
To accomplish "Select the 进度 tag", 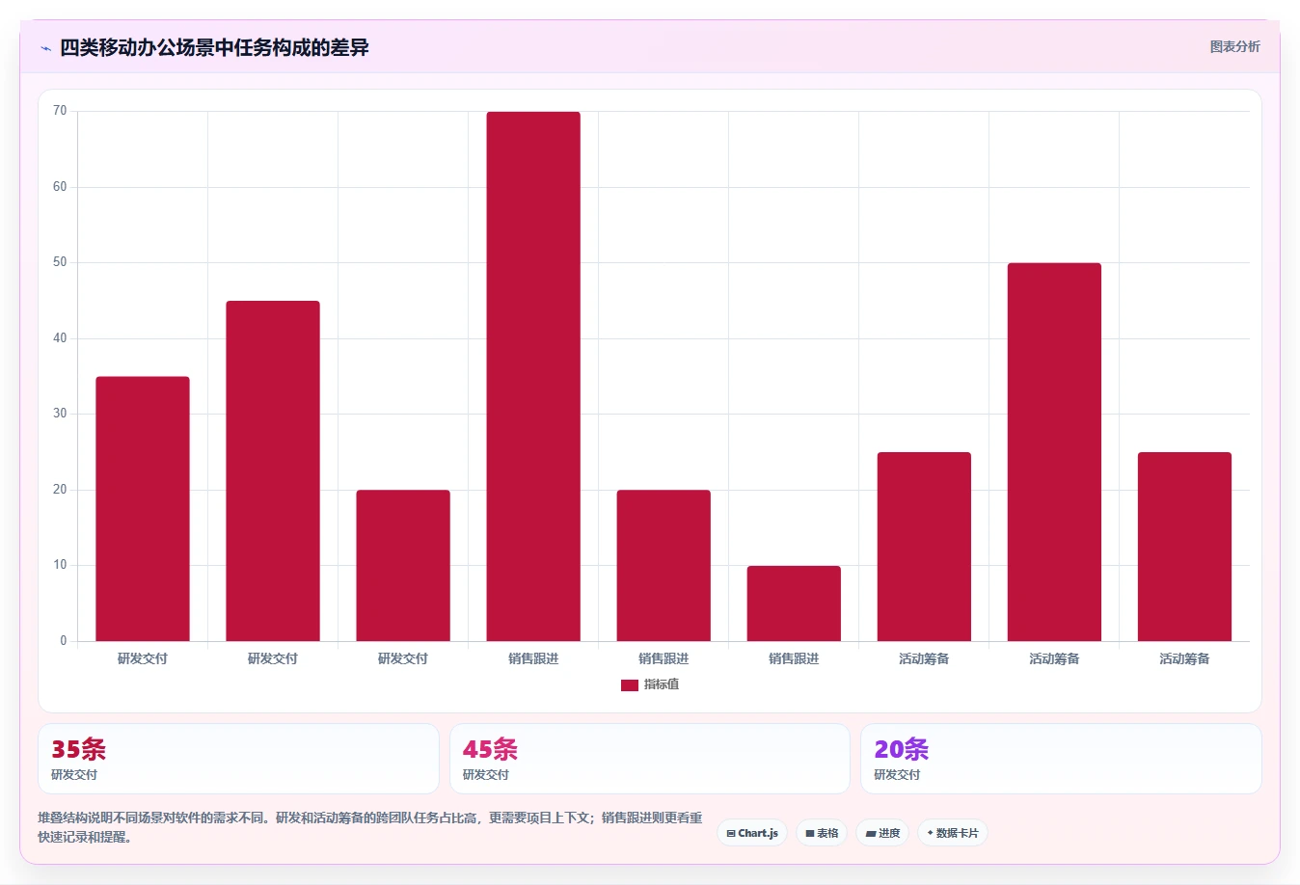I will 882,833.
